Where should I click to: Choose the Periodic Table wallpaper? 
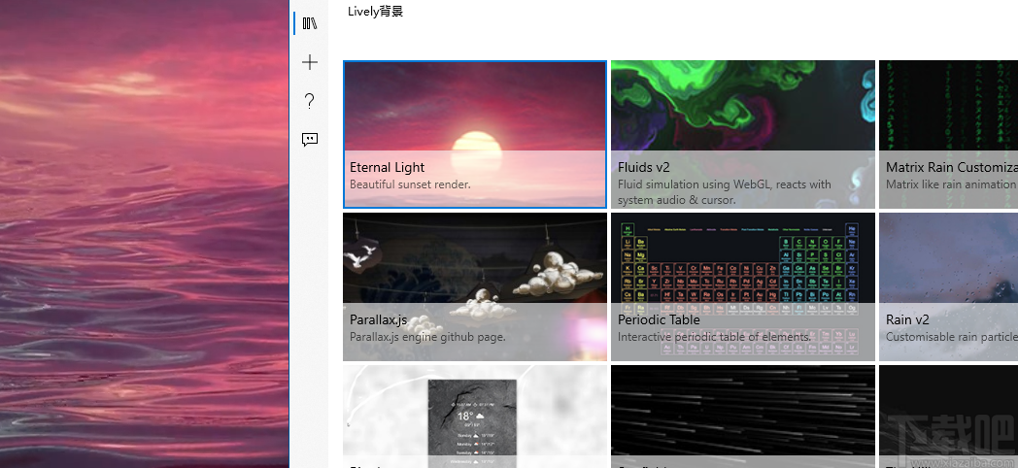tap(743, 286)
